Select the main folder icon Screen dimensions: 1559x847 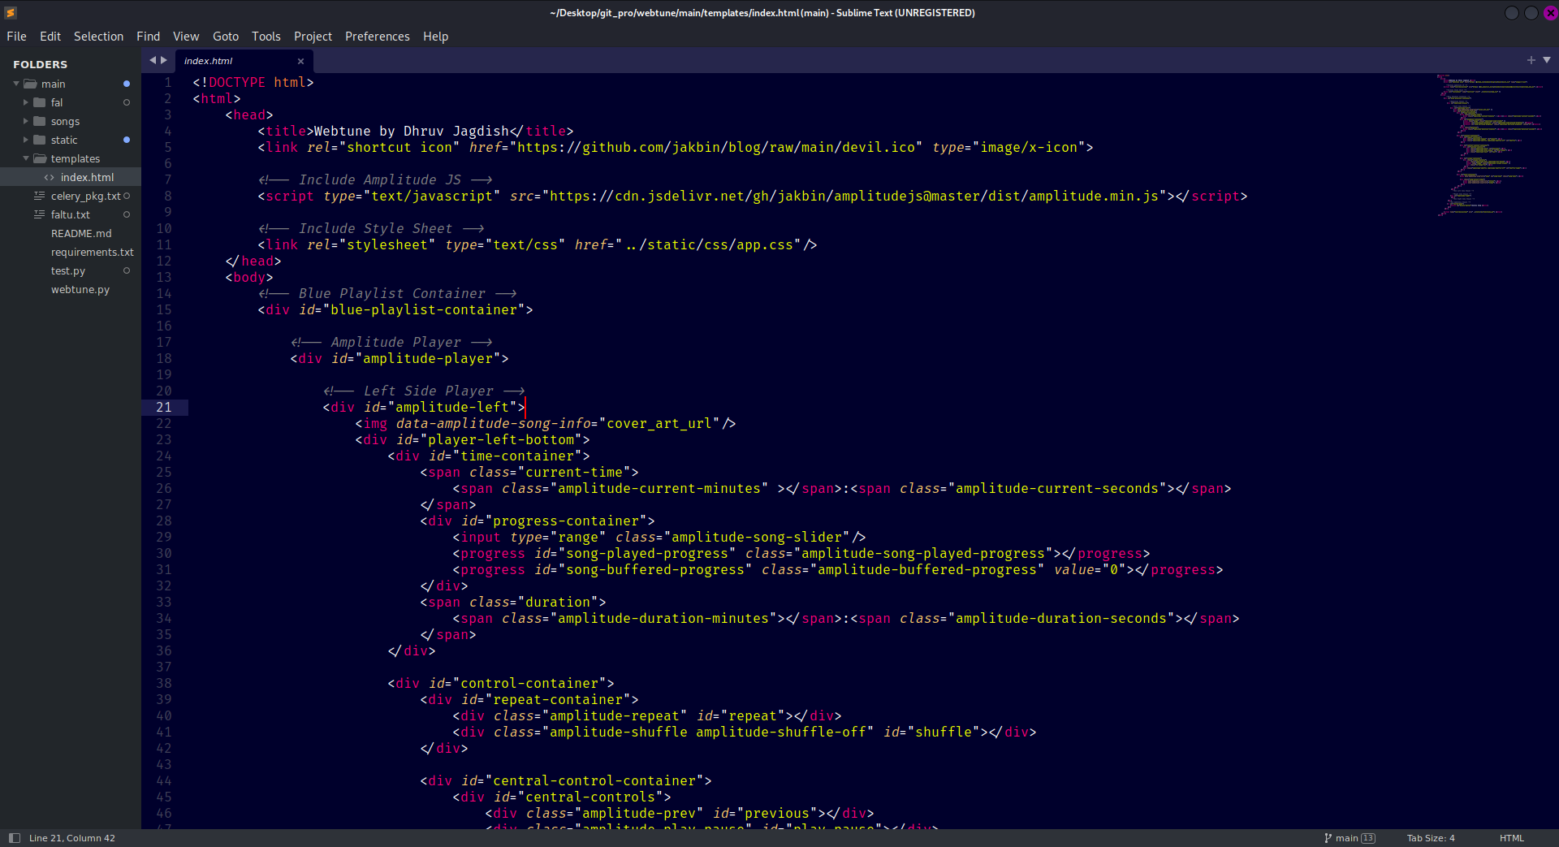click(x=31, y=84)
